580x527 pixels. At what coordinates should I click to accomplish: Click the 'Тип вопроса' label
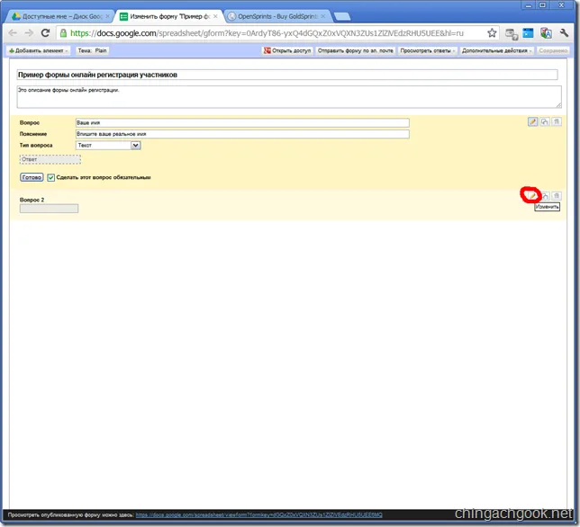pos(36,145)
